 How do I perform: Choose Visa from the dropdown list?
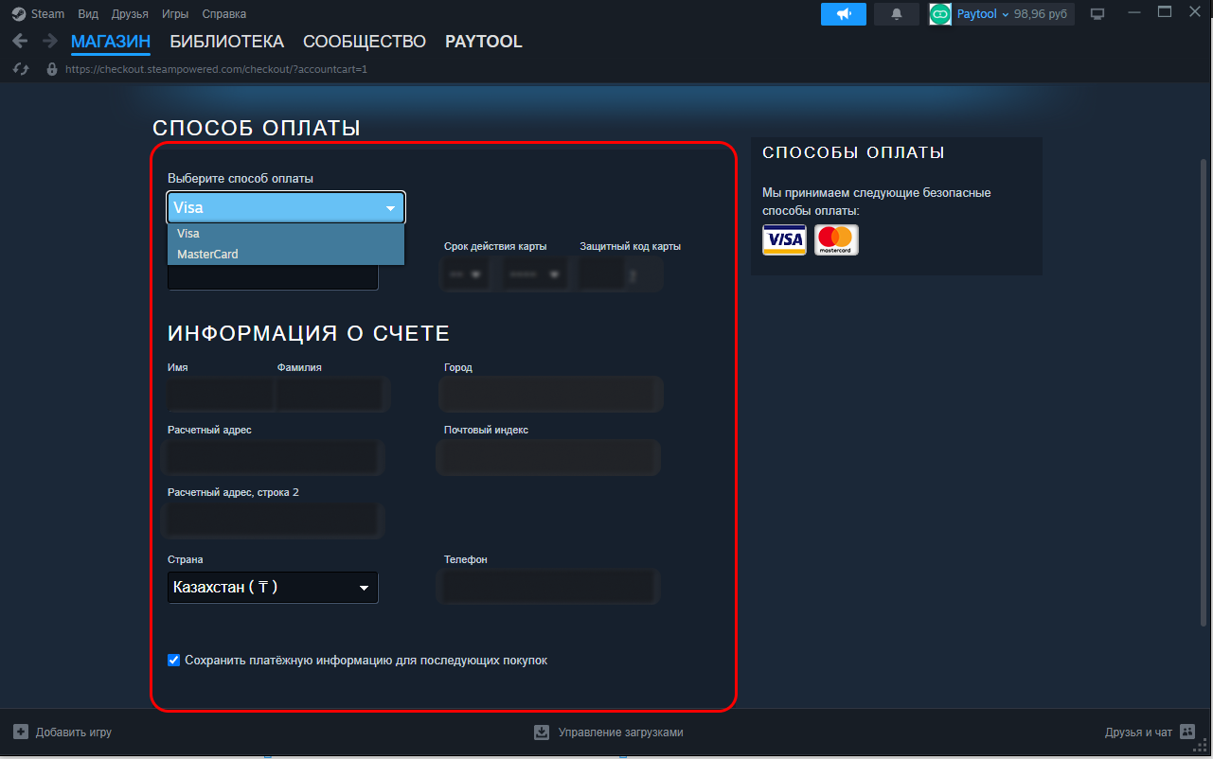[x=286, y=234]
